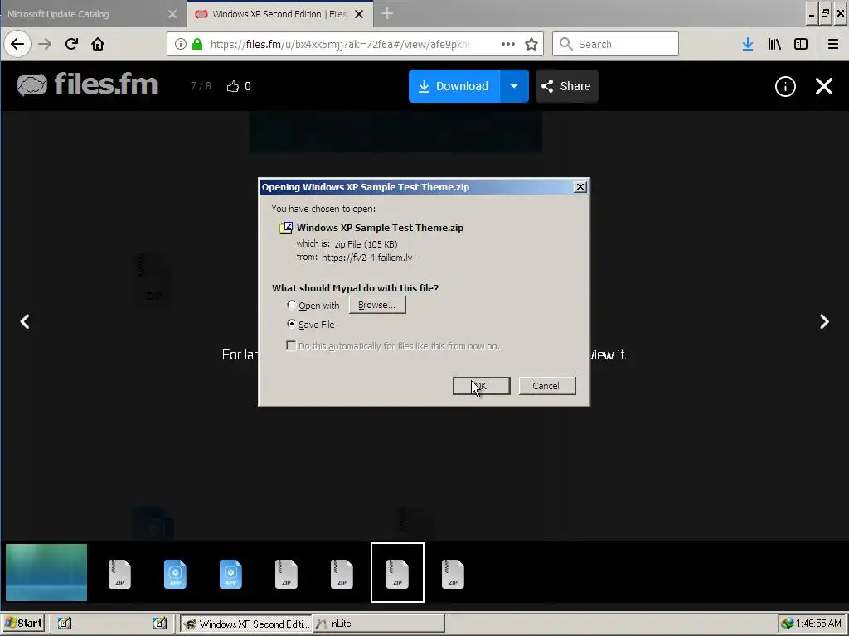Image resolution: width=849 pixels, height=636 pixels.
Task: Click the network tray icon
Action: [787, 624]
